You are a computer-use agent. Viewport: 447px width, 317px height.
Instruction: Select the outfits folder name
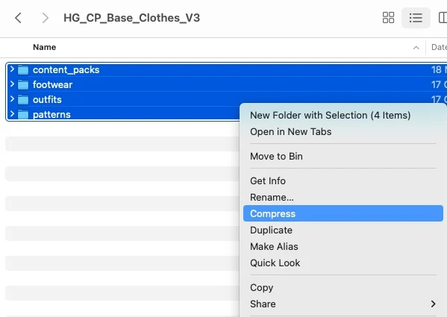pyautogui.click(x=47, y=99)
